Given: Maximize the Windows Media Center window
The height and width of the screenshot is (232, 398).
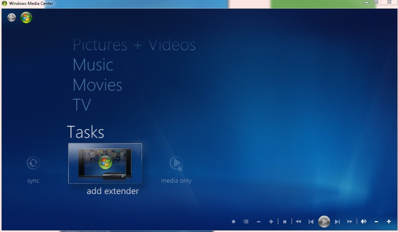Looking at the screenshot, I should pos(377,2).
